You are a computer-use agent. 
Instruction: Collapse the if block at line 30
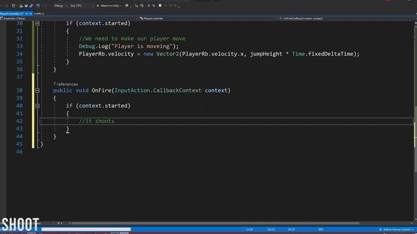click(38, 23)
